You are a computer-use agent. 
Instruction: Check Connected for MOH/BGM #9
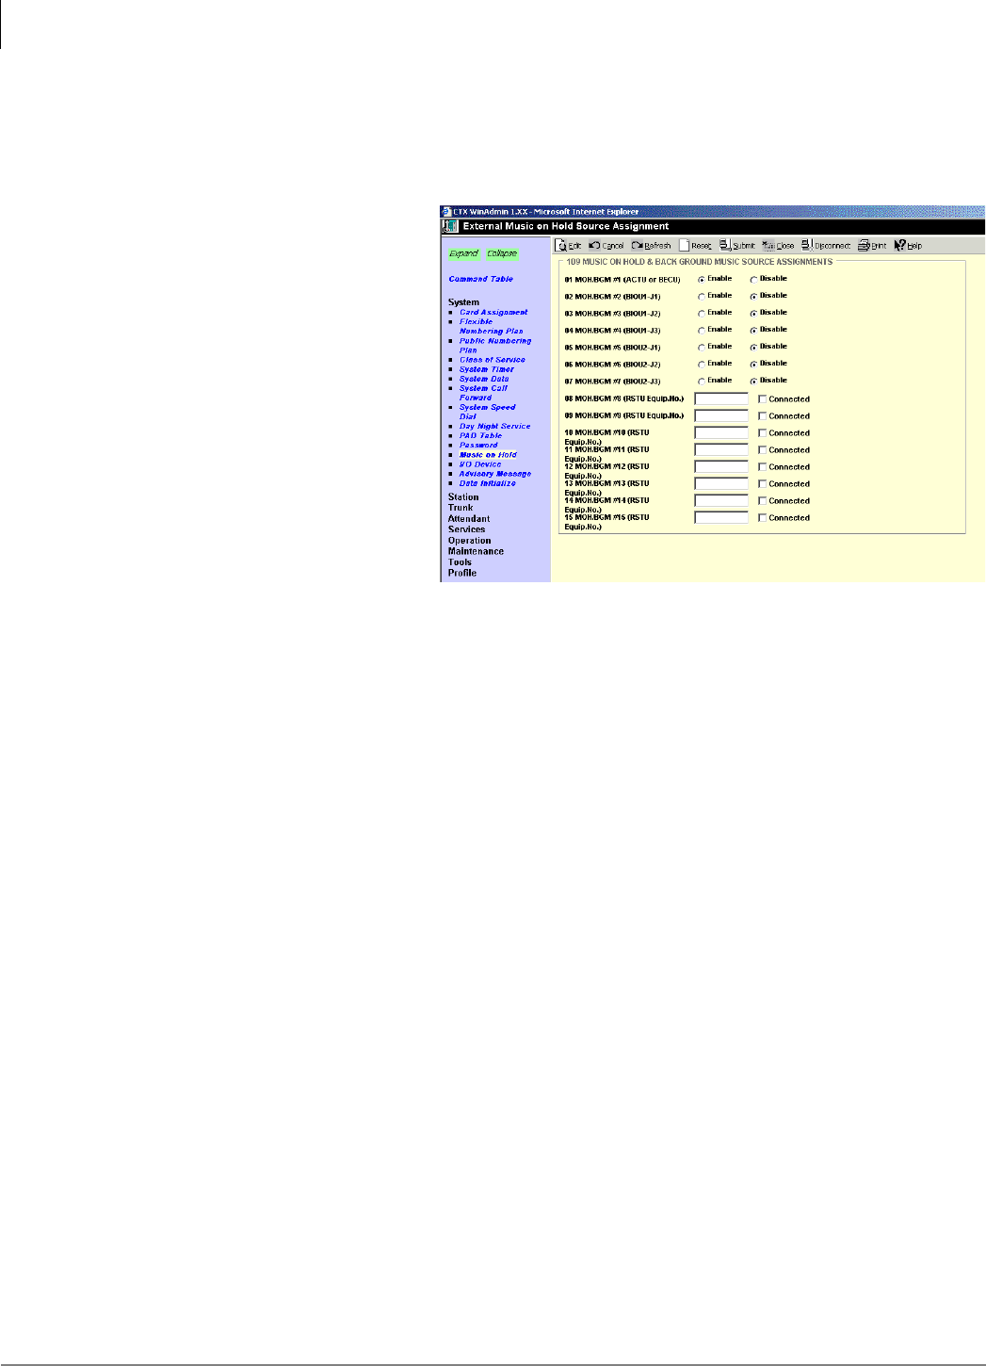[x=763, y=415]
